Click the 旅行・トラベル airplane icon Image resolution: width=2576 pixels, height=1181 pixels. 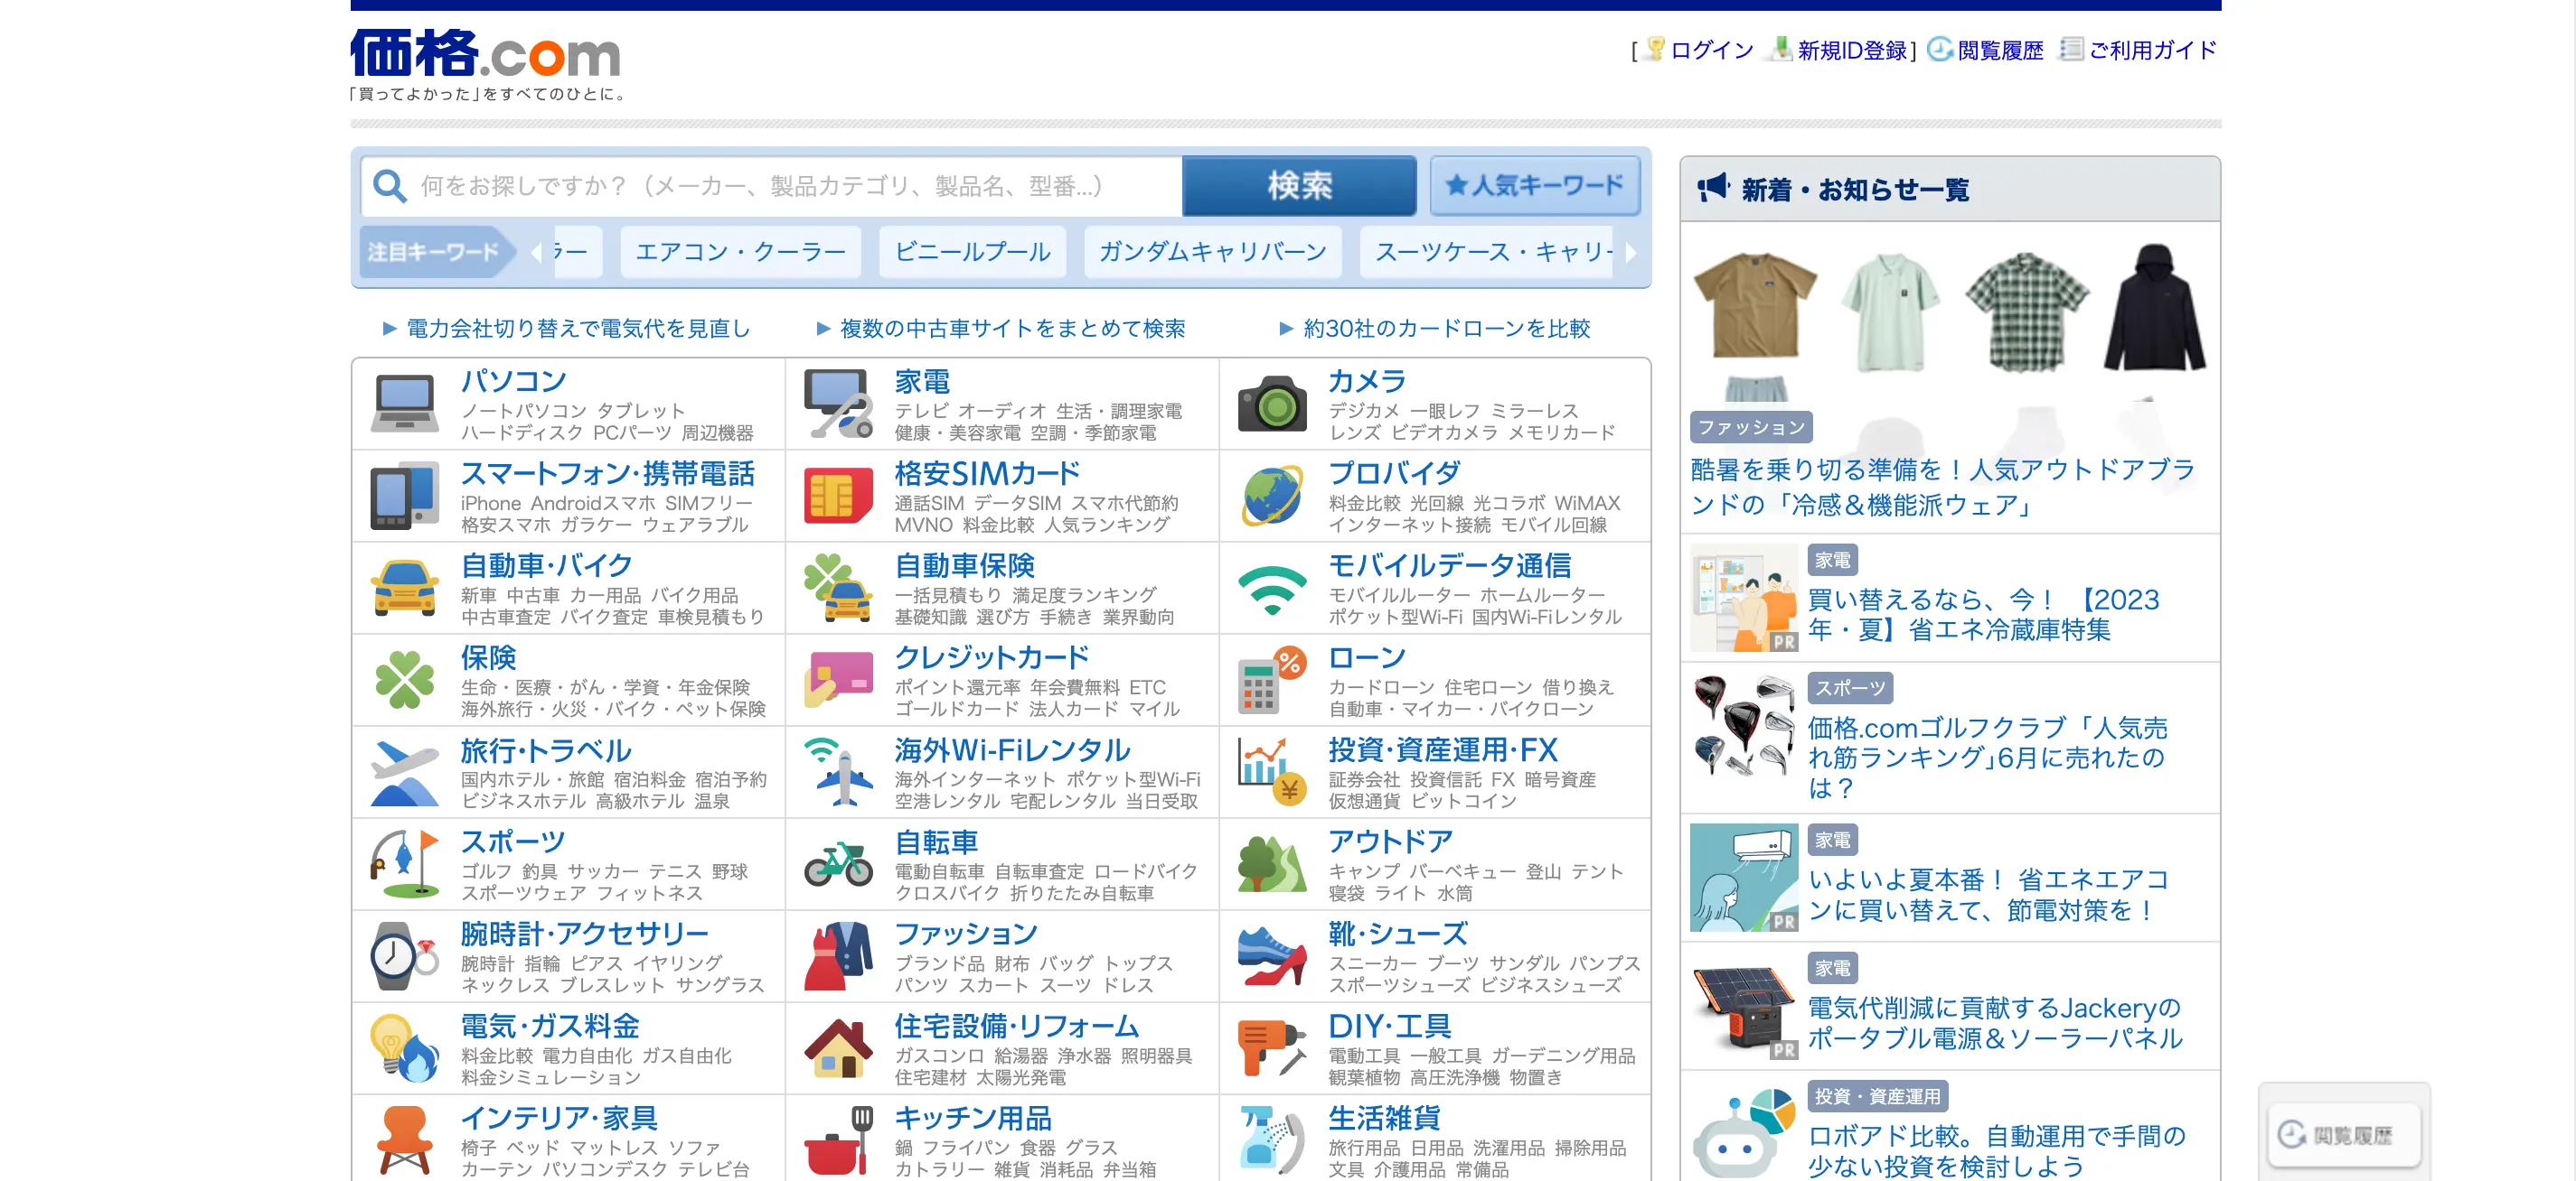(x=404, y=771)
